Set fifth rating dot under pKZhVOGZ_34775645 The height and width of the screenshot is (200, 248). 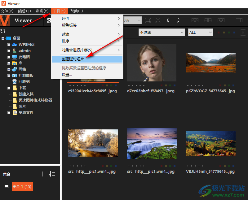click(x=203, y=85)
